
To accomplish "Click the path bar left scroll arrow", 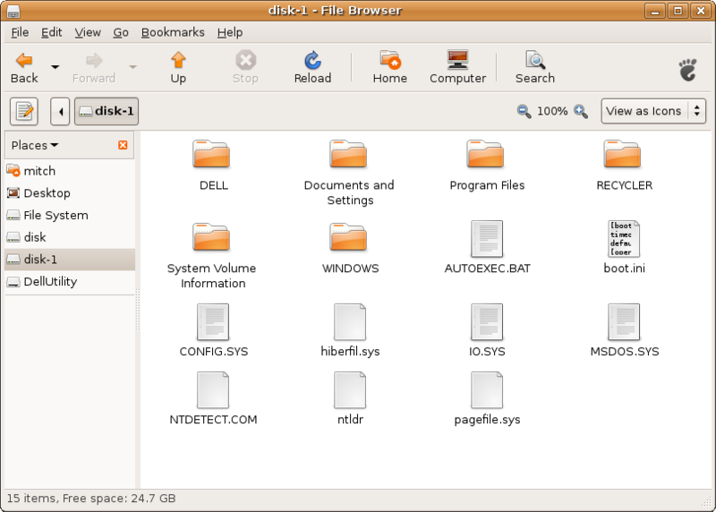I will pos(60,111).
